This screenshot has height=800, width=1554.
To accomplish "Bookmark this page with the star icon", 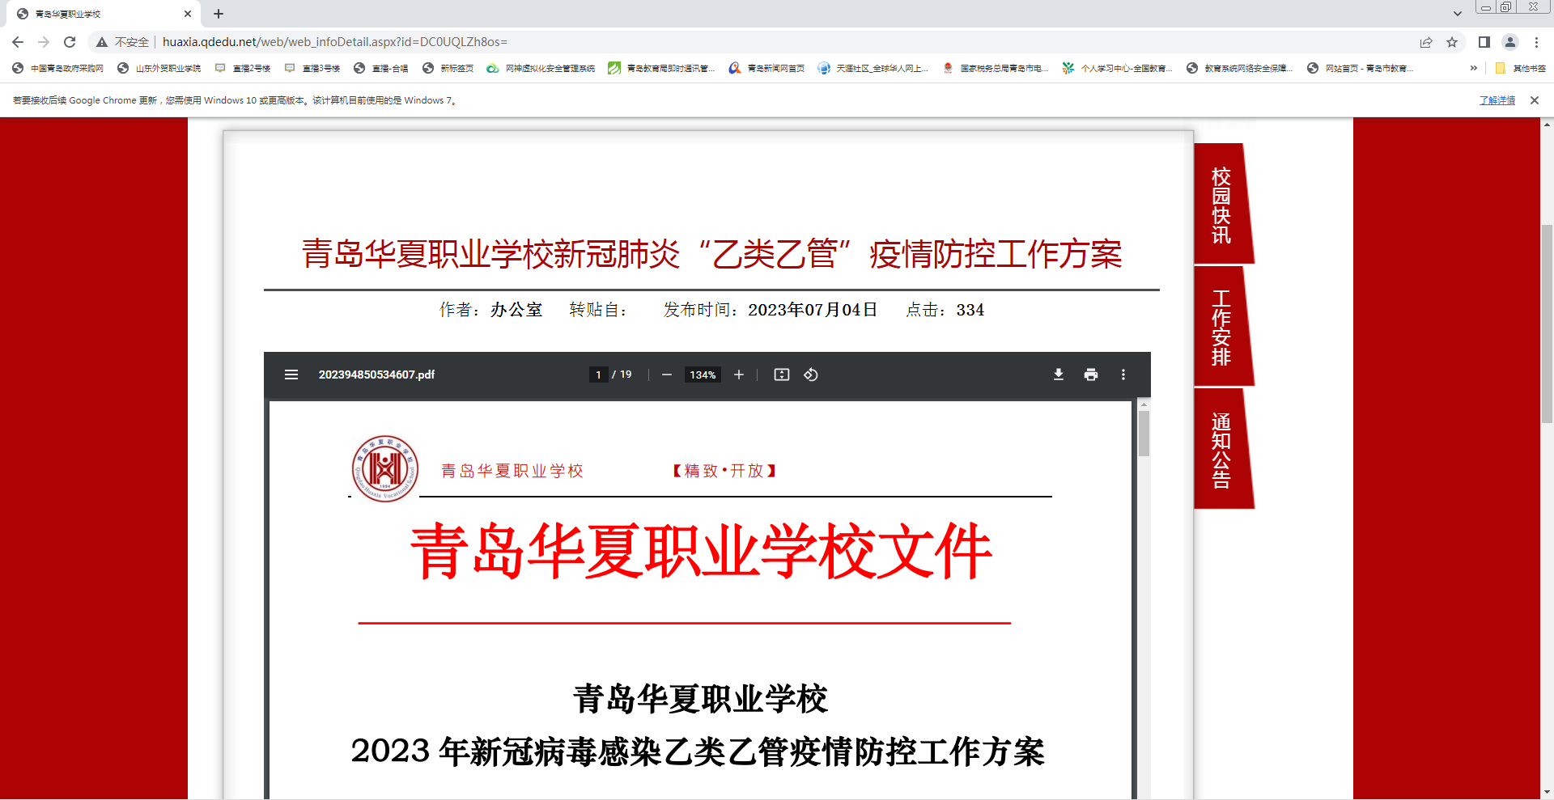I will (1452, 42).
